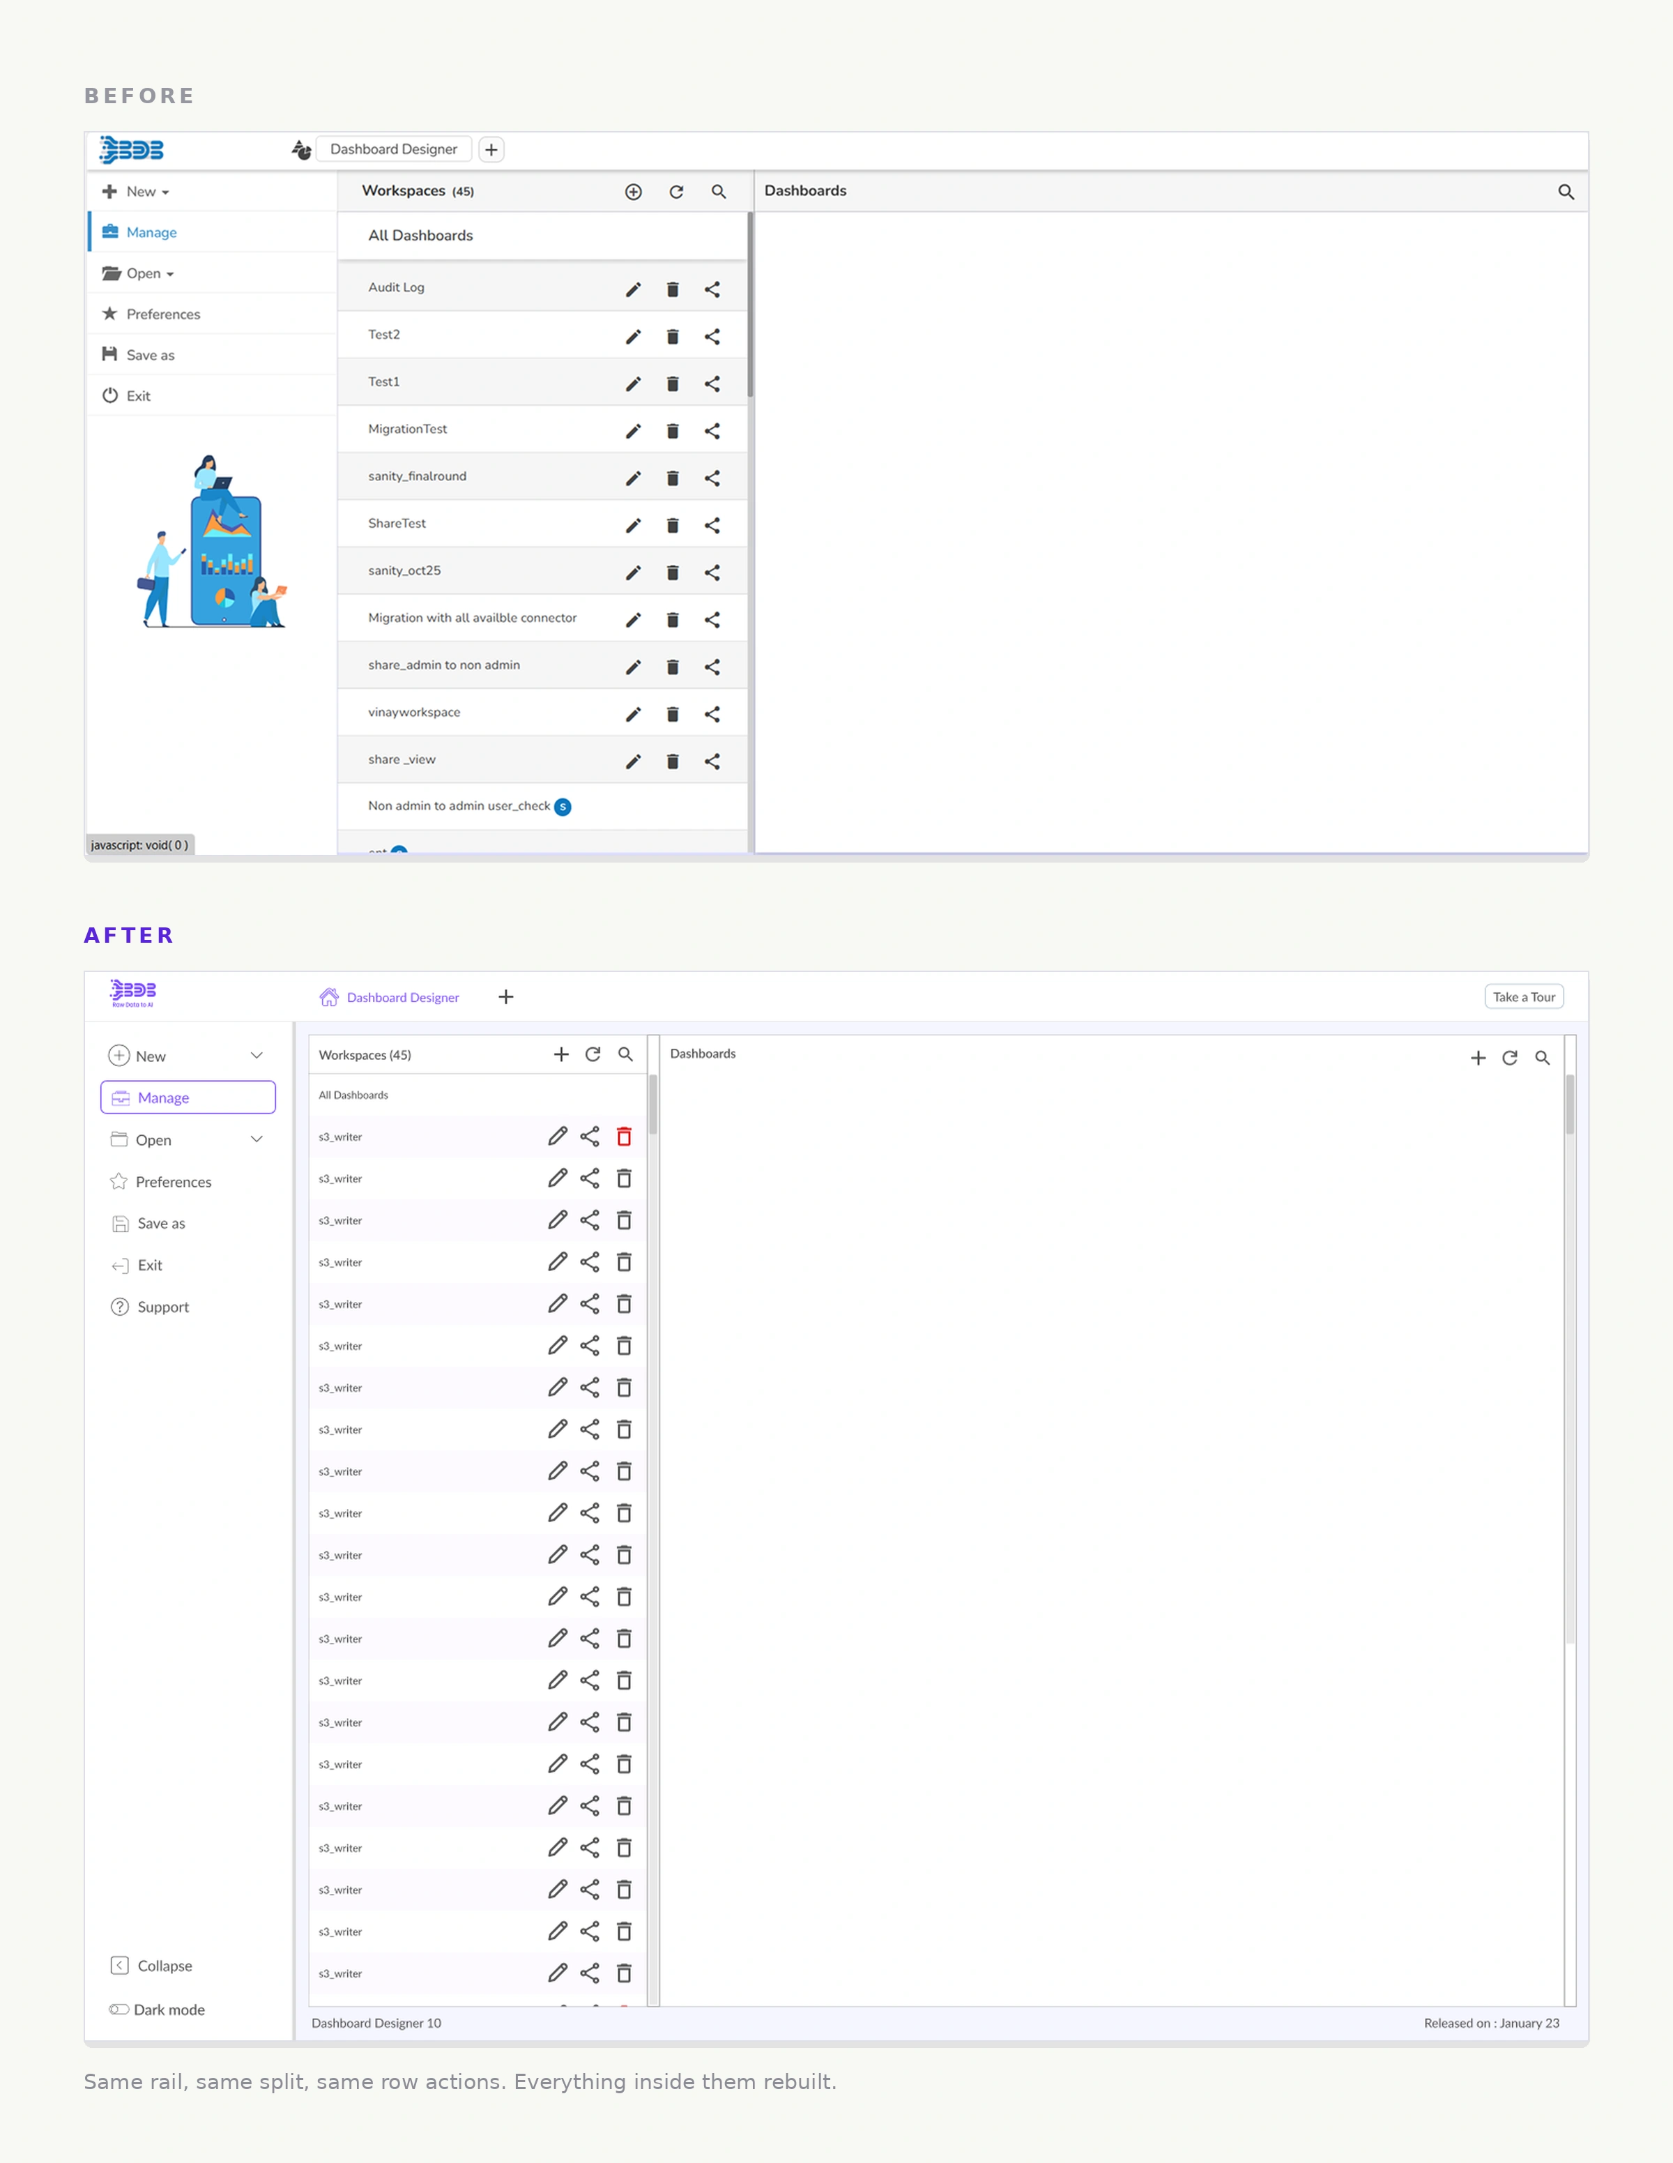Select Manage in the Before sidebar
The height and width of the screenshot is (2163, 1673).
(212, 233)
